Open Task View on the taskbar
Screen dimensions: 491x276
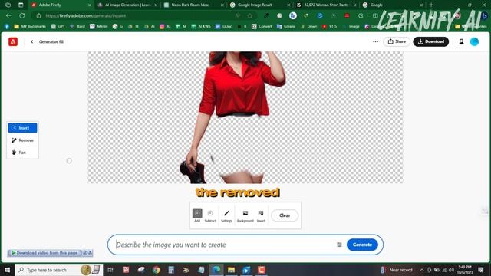(x=110, y=270)
